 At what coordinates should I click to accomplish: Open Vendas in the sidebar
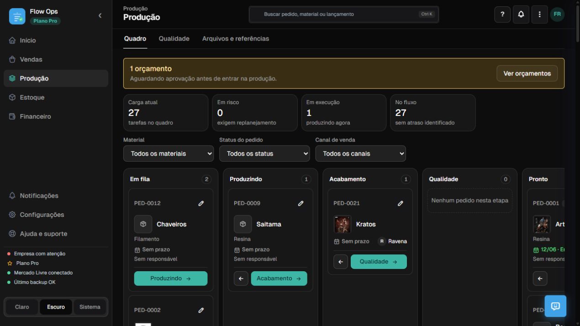56,59
